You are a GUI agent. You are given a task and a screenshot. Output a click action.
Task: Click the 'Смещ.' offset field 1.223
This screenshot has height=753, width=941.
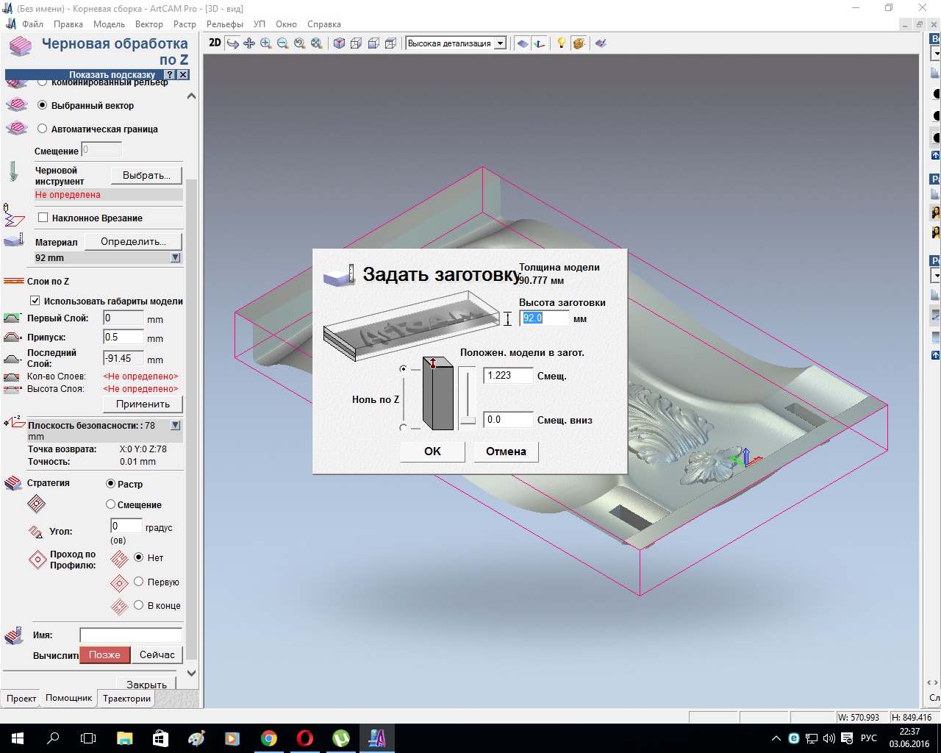(509, 375)
